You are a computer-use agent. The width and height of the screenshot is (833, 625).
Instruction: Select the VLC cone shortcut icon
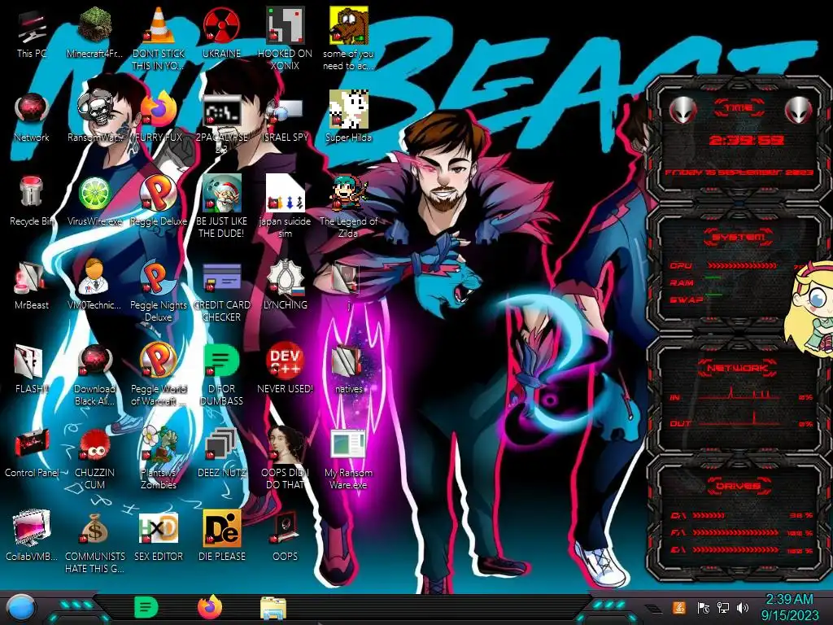(x=159, y=25)
